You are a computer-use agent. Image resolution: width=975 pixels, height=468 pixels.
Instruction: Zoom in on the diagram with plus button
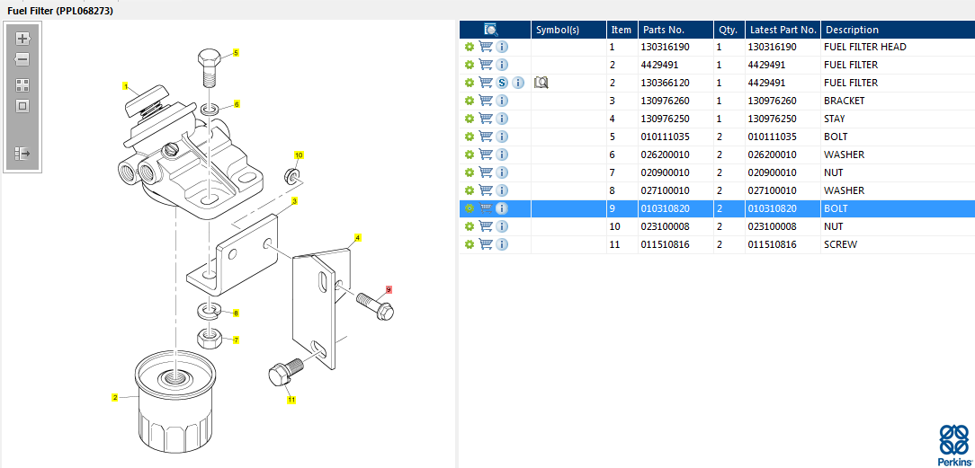click(x=22, y=39)
